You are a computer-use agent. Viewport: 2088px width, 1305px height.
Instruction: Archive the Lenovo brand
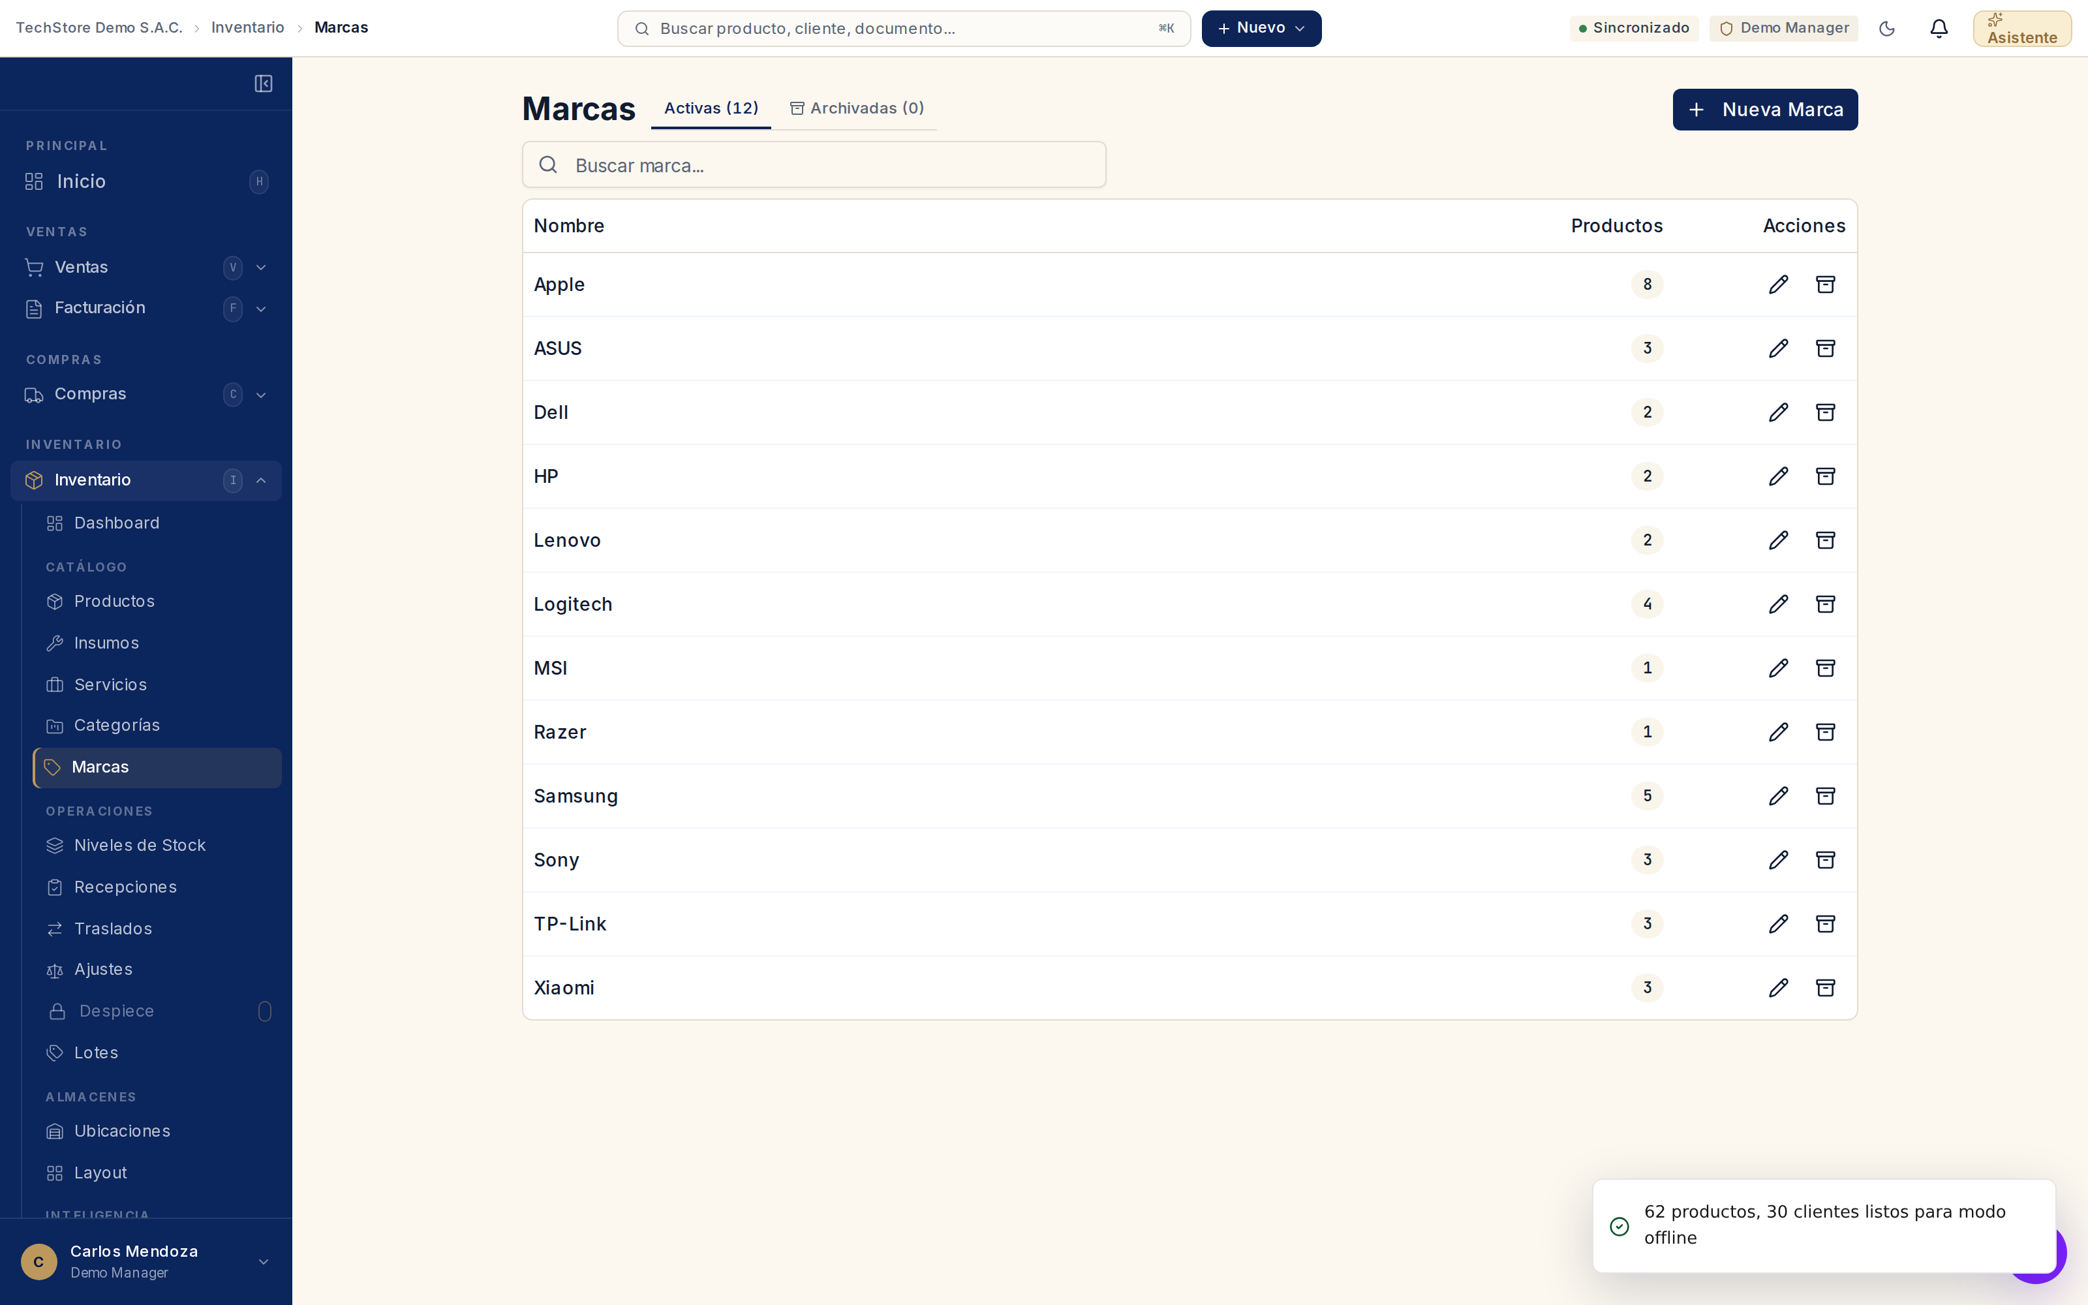(1825, 540)
